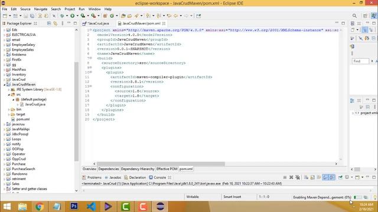Viewport: 378px width, 212px height.
Task: Open the File menu
Action: [x=5, y=9]
